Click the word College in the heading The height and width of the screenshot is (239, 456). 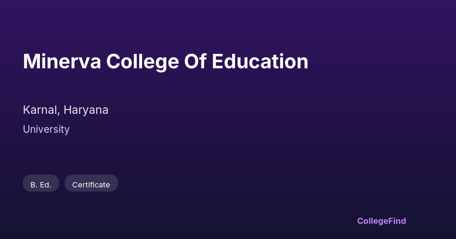[x=142, y=61]
